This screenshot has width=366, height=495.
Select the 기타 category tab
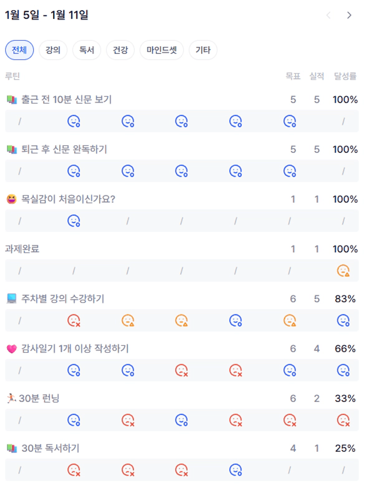[x=203, y=50]
